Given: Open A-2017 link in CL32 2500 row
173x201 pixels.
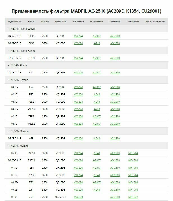Looking at the screenshot, I should [97, 36].
